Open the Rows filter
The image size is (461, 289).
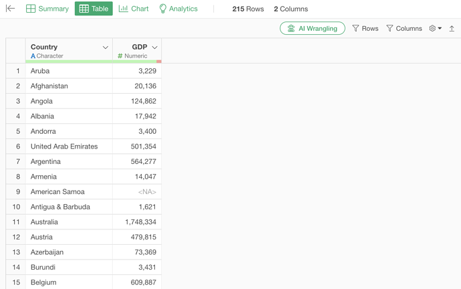click(365, 29)
